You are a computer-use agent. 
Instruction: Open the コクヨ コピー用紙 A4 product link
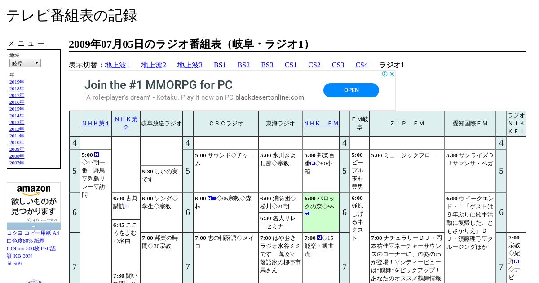coord(33,244)
